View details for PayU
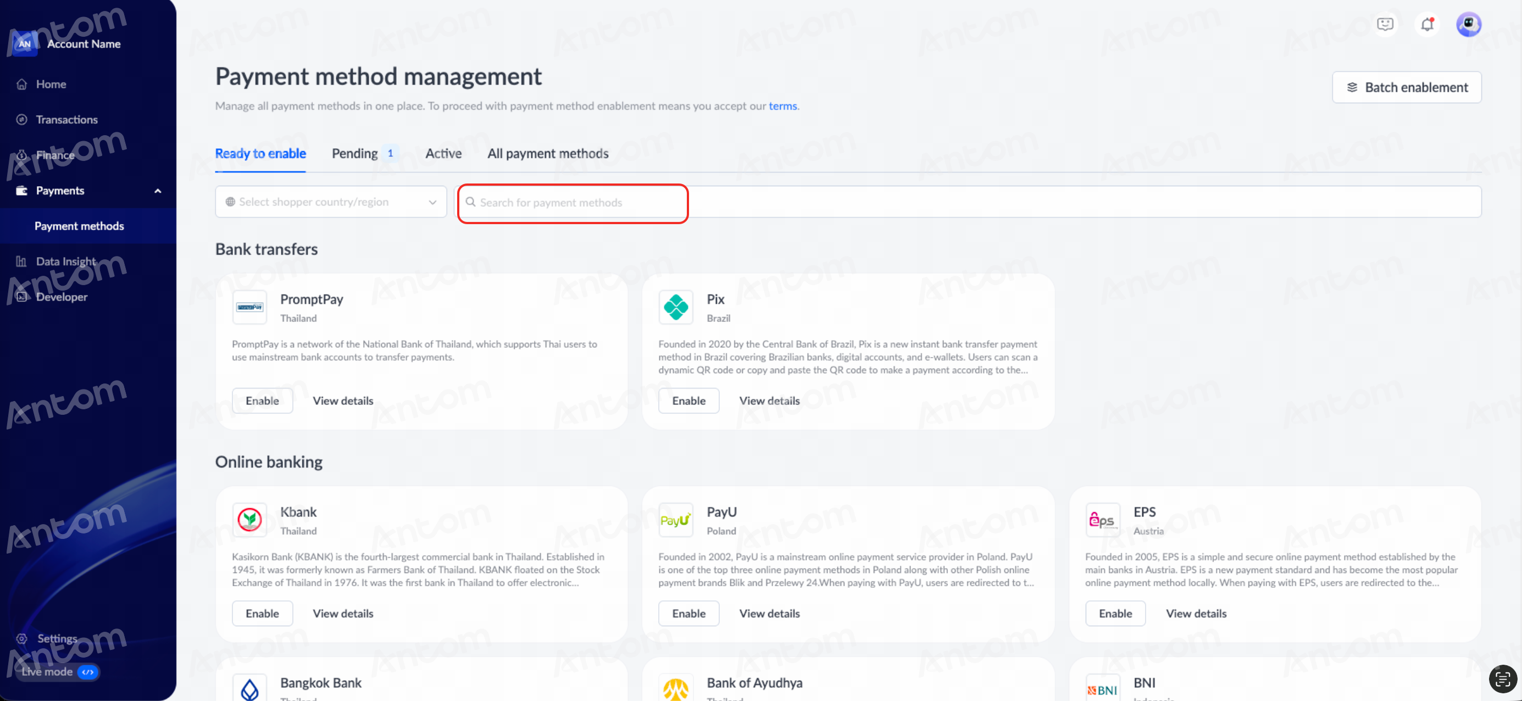The image size is (1522, 701). [x=769, y=614]
